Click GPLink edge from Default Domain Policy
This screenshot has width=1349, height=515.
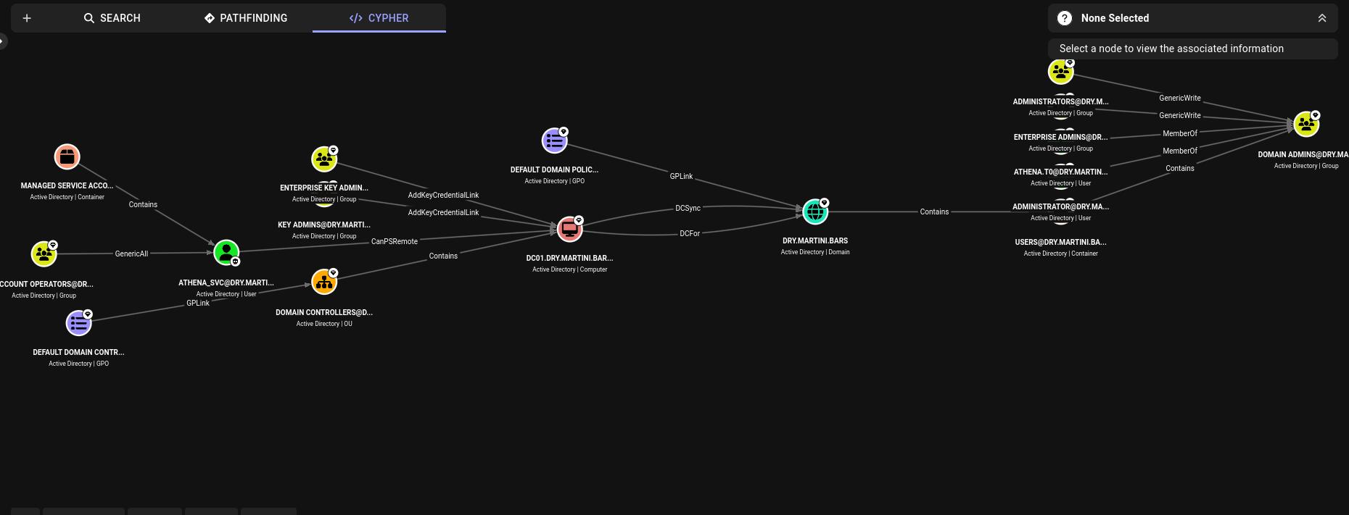681,176
